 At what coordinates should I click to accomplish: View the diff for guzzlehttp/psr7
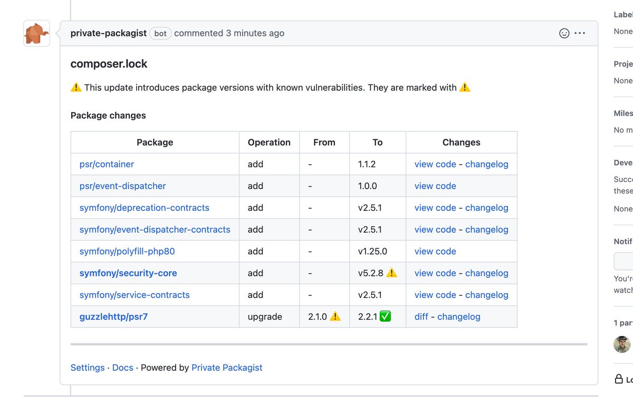coord(421,317)
